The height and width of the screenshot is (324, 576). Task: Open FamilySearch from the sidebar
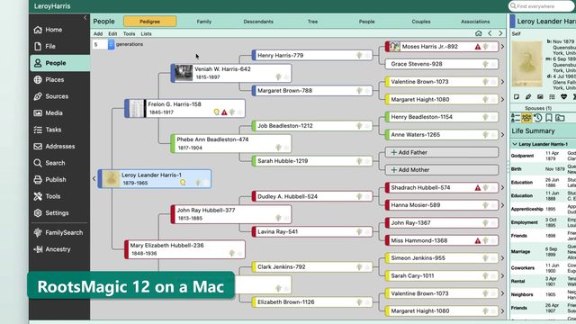pyautogui.click(x=59, y=232)
